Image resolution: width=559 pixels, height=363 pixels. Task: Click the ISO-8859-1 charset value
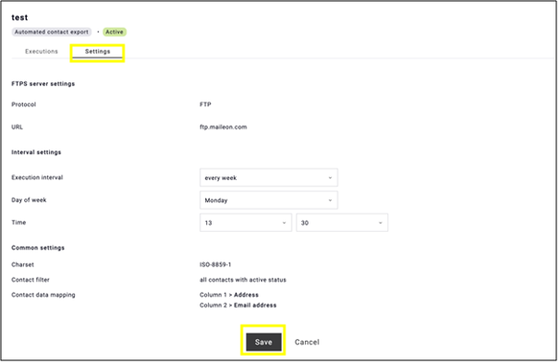click(x=215, y=264)
